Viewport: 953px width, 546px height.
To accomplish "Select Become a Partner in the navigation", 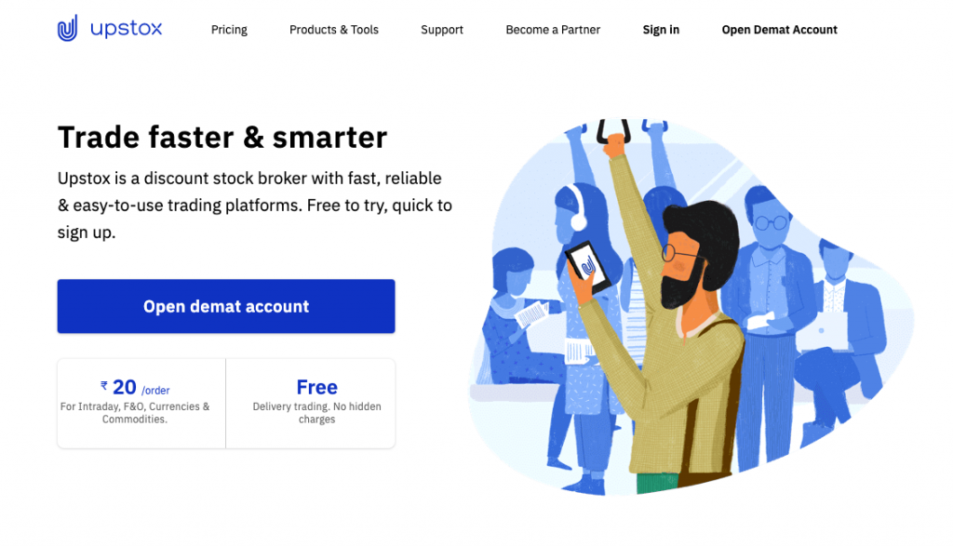I will (x=553, y=30).
